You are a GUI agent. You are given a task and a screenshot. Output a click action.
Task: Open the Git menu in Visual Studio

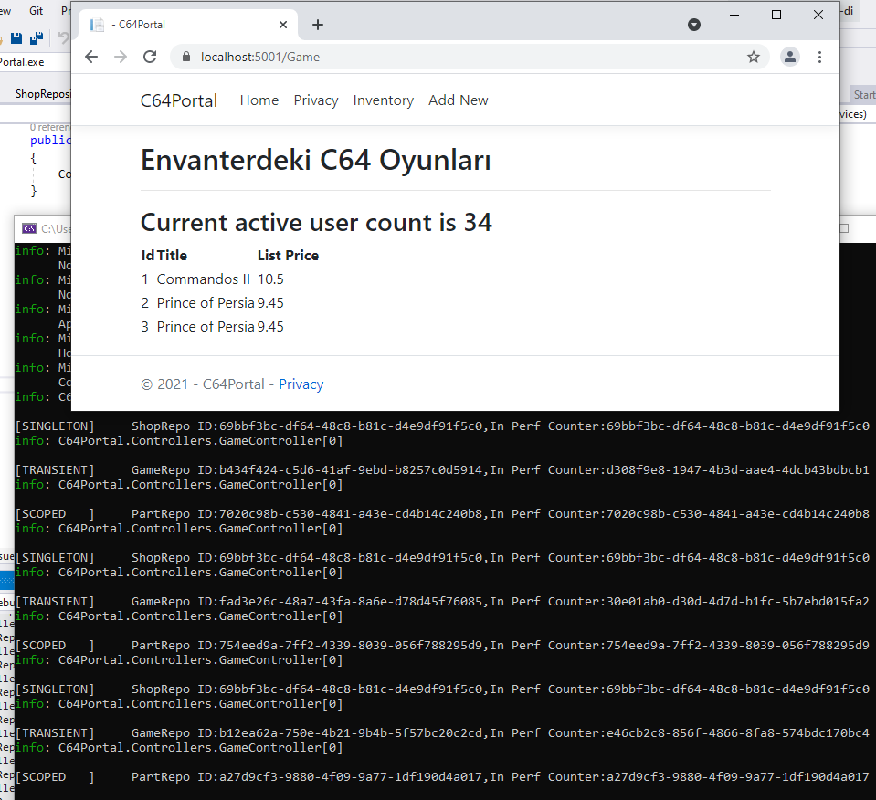pyautogui.click(x=35, y=11)
